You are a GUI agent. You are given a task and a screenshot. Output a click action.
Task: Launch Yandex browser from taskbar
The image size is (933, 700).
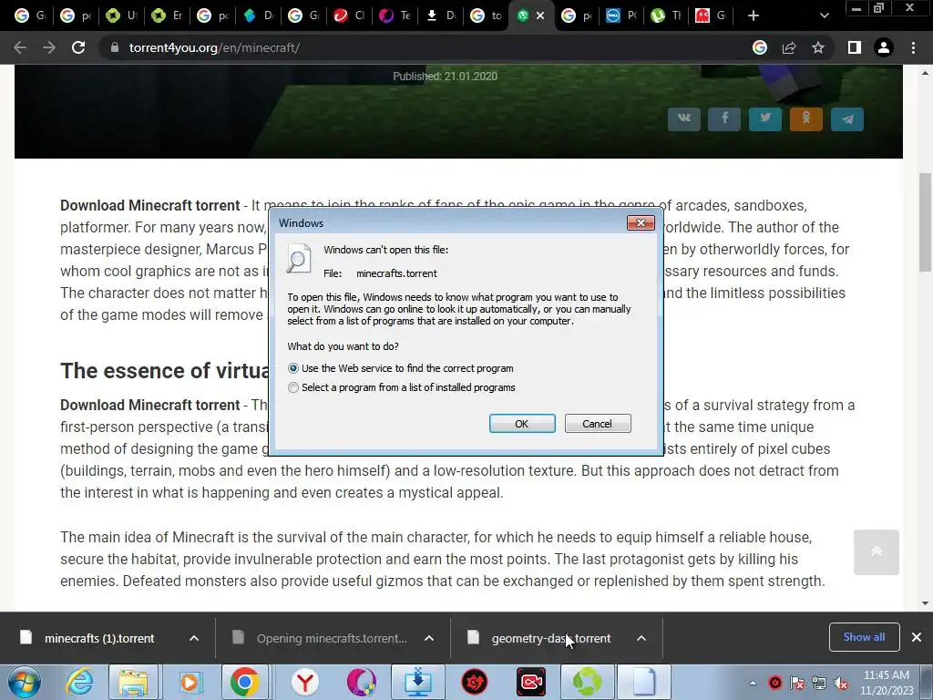coord(304,682)
